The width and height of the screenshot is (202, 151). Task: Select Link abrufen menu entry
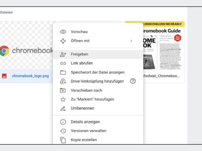point(98,63)
